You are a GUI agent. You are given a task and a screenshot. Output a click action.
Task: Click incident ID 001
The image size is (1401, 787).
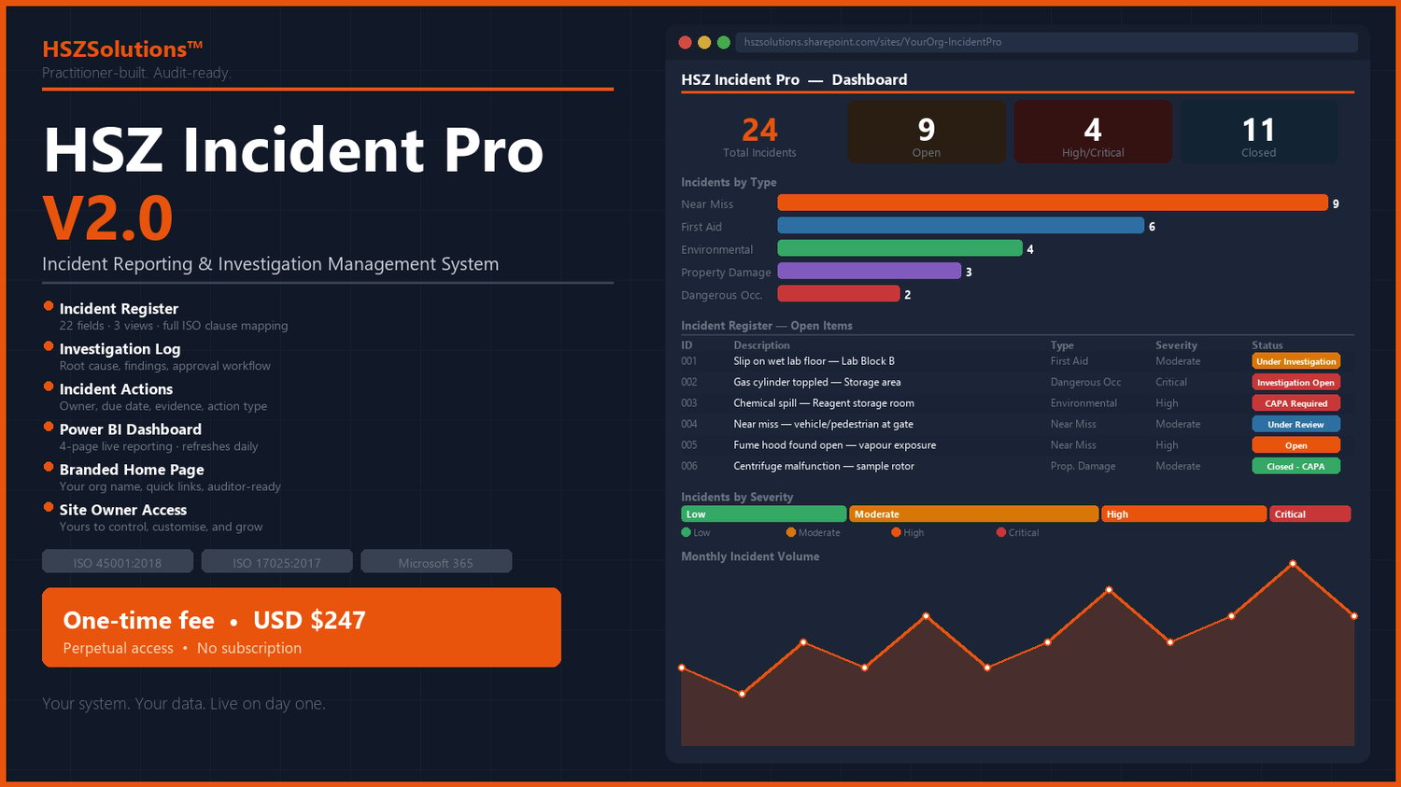[689, 361]
